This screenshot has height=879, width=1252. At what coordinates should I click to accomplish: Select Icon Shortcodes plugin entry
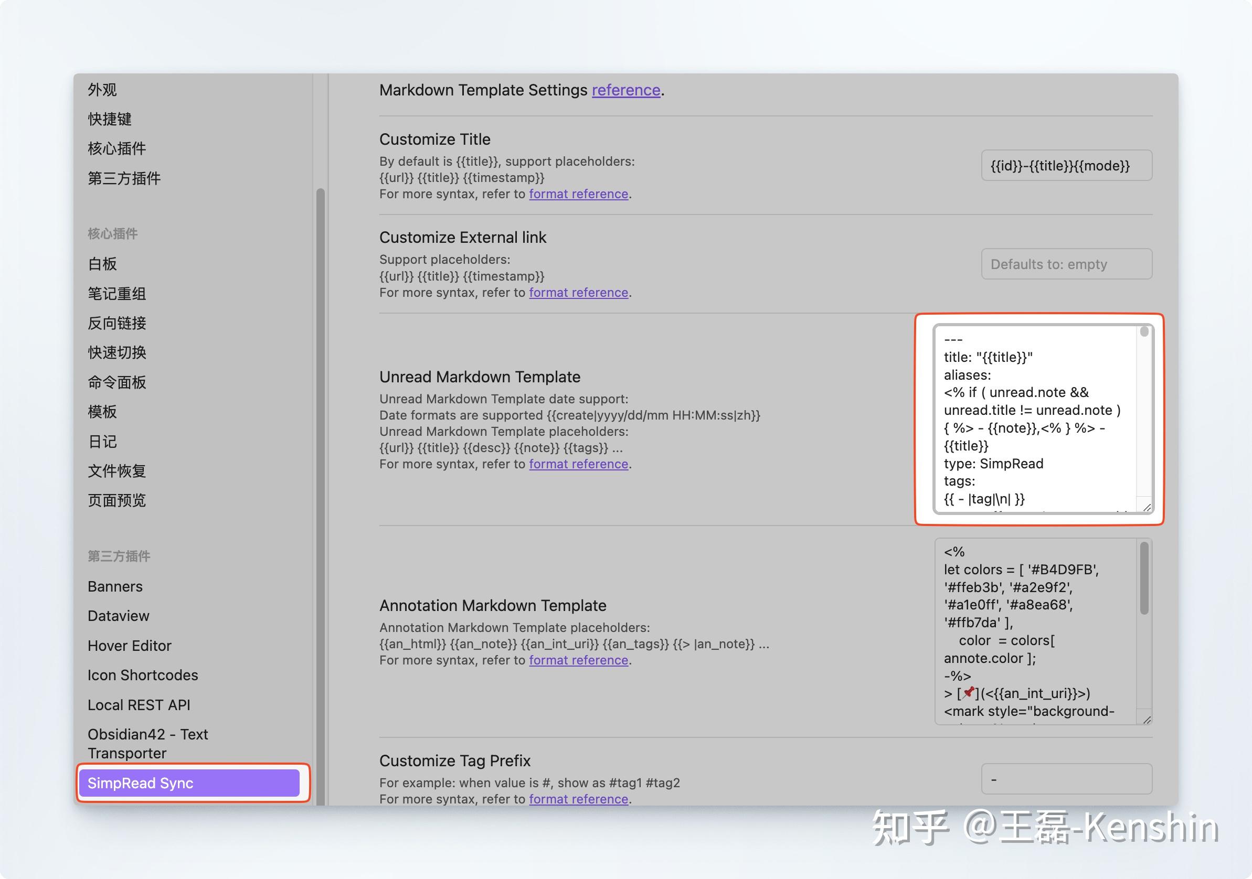[x=143, y=675]
